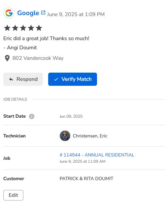This screenshot has width=165, height=212.
Task: Click the first rating star
Action: (7, 28)
